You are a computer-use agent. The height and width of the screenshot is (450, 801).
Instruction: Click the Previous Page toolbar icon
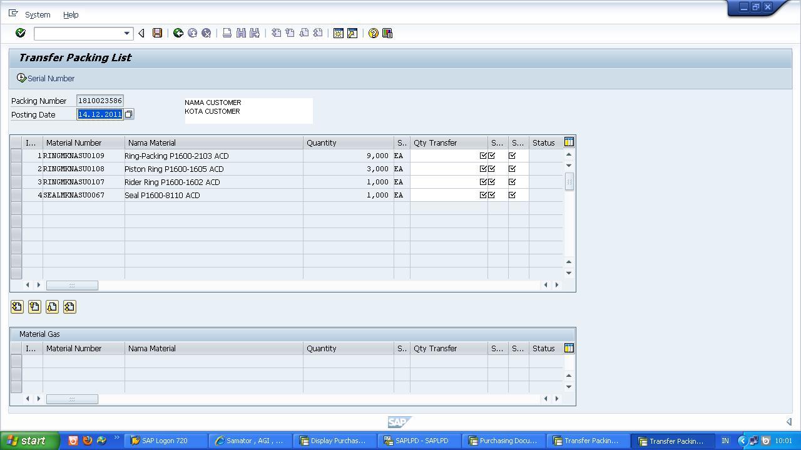[290, 33]
